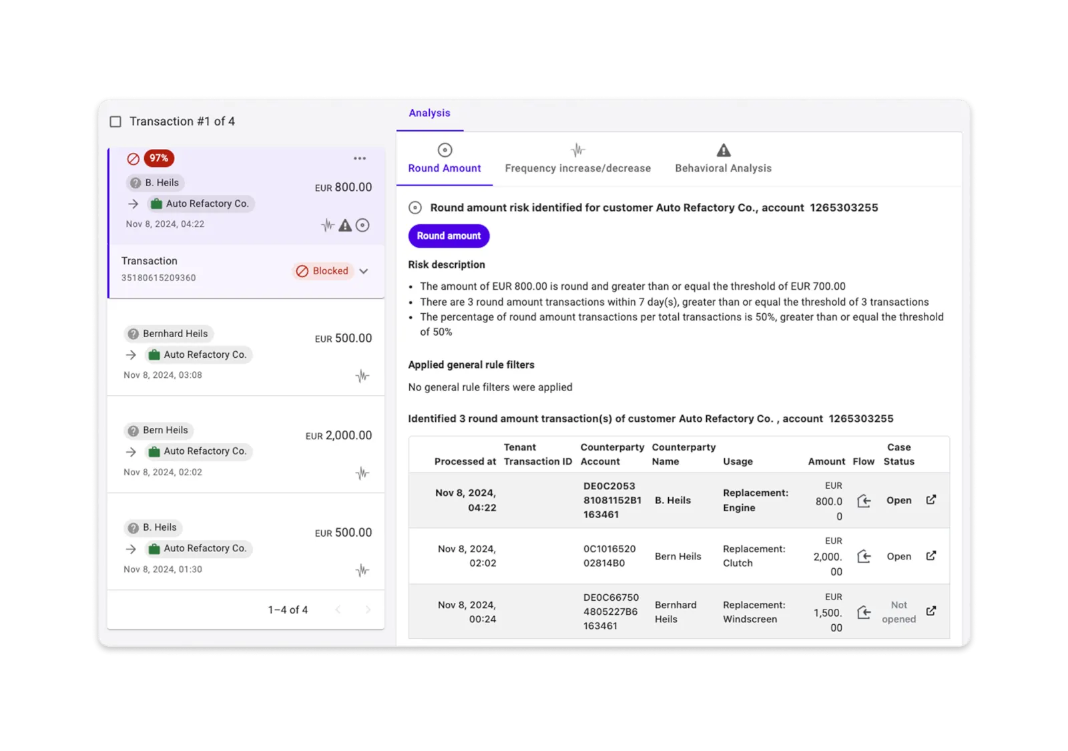Click the external link icon on the Bernhard Heils row

click(931, 611)
